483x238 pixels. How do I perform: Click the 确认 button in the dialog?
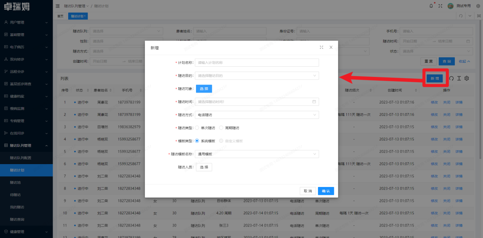coord(326,191)
